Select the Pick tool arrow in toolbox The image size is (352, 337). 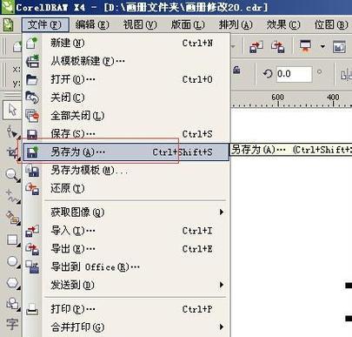click(12, 111)
